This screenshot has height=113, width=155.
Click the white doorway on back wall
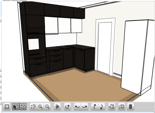[104, 48]
